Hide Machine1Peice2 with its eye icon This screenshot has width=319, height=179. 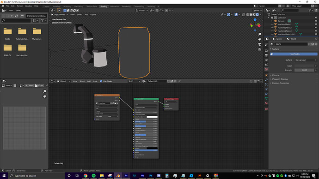coord(316,28)
